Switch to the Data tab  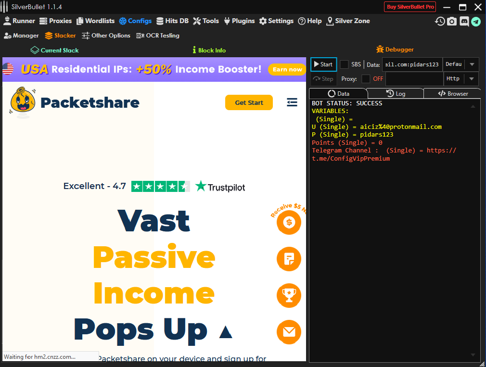(338, 93)
